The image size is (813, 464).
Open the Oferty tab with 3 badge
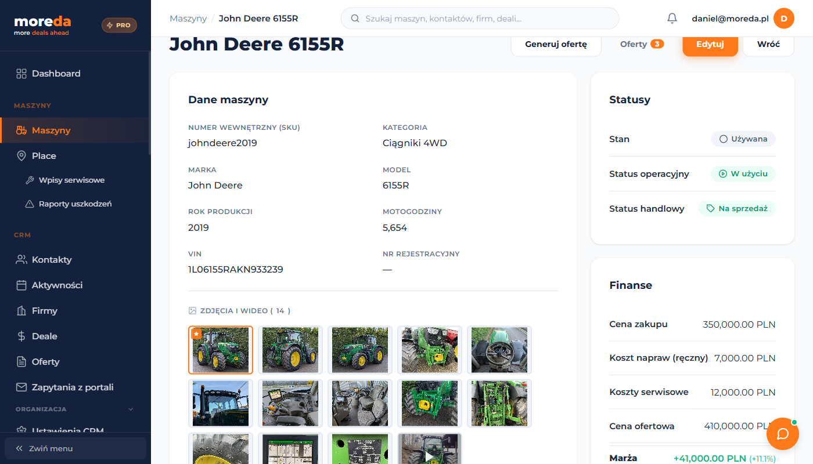click(642, 44)
